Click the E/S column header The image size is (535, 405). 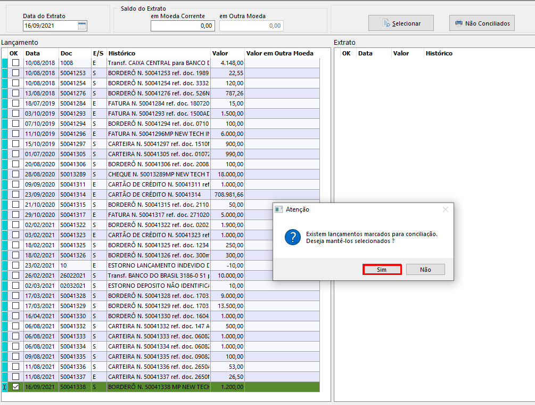click(x=98, y=53)
